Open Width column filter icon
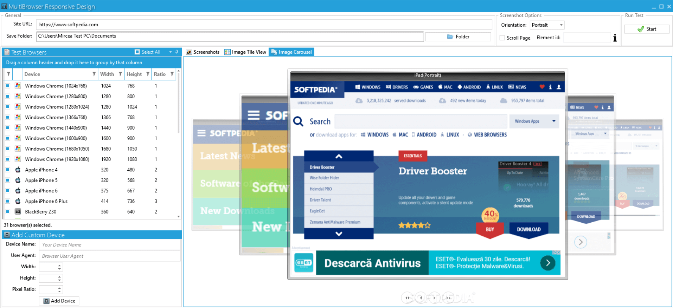Viewport: 673px width, 308px height. (120, 74)
